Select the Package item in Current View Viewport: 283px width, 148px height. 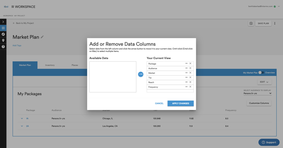170,63
